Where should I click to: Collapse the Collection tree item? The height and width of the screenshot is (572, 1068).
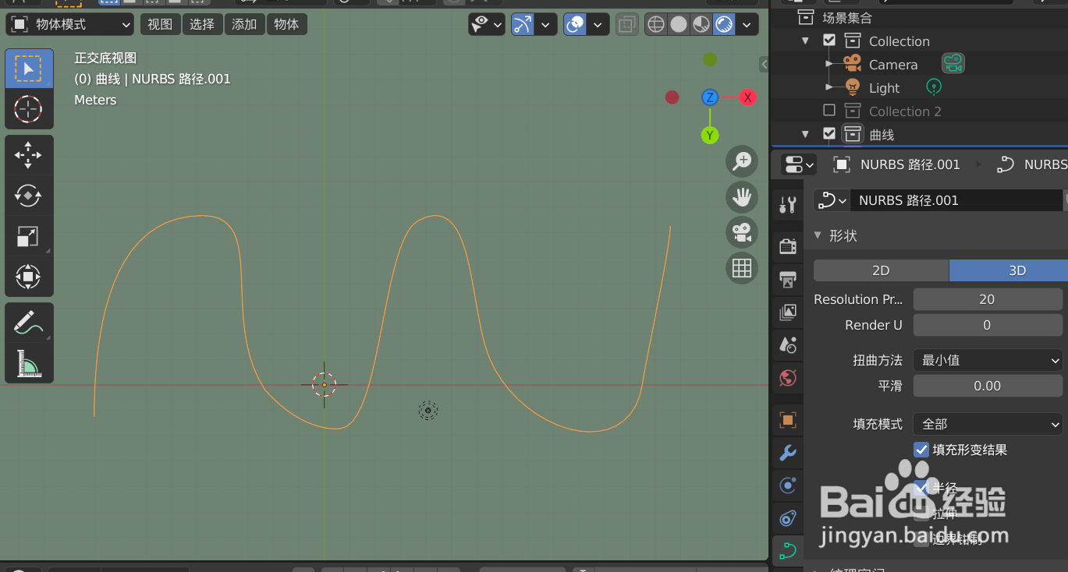[805, 41]
